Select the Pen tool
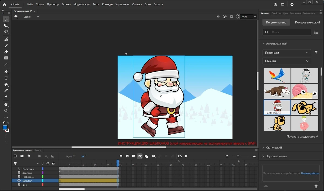 pyautogui.click(x=6, y=72)
